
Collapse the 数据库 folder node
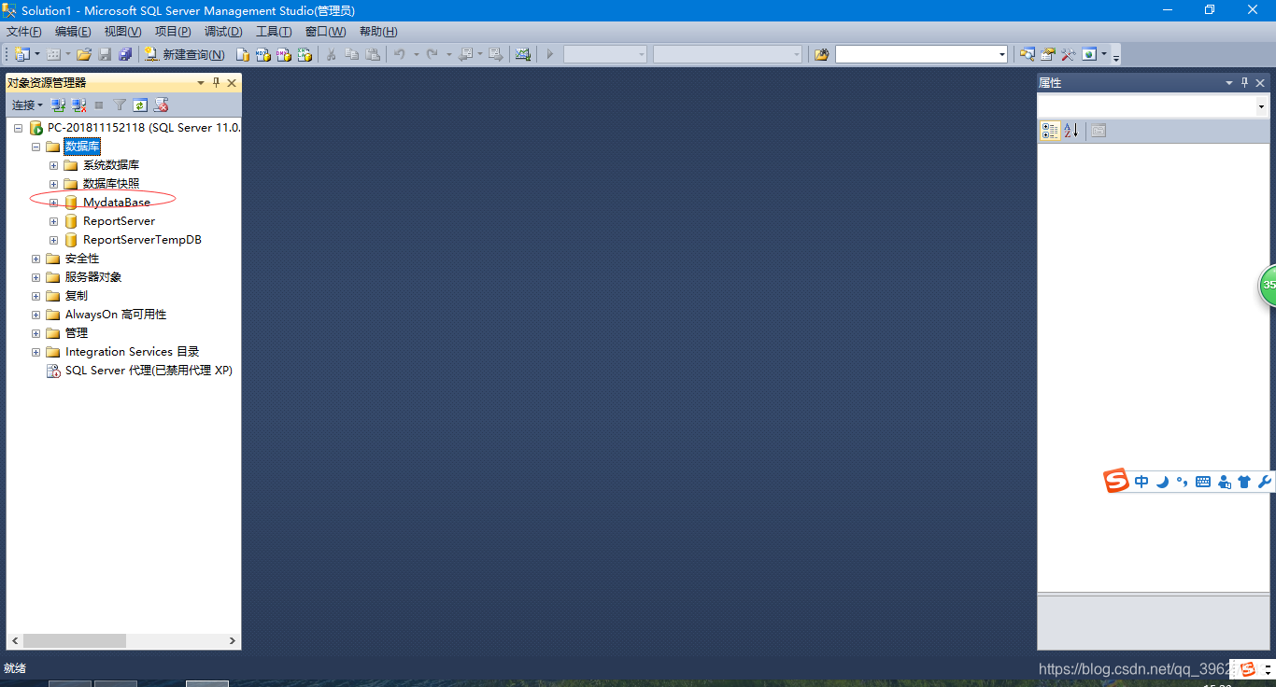coord(35,147)
